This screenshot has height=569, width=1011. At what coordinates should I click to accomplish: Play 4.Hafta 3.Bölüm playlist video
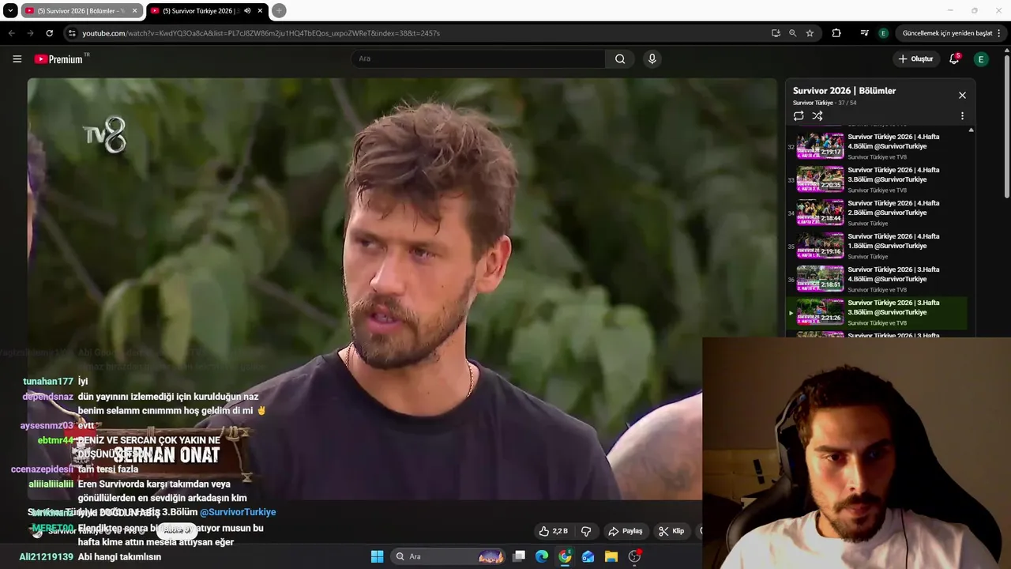[877, 179]
